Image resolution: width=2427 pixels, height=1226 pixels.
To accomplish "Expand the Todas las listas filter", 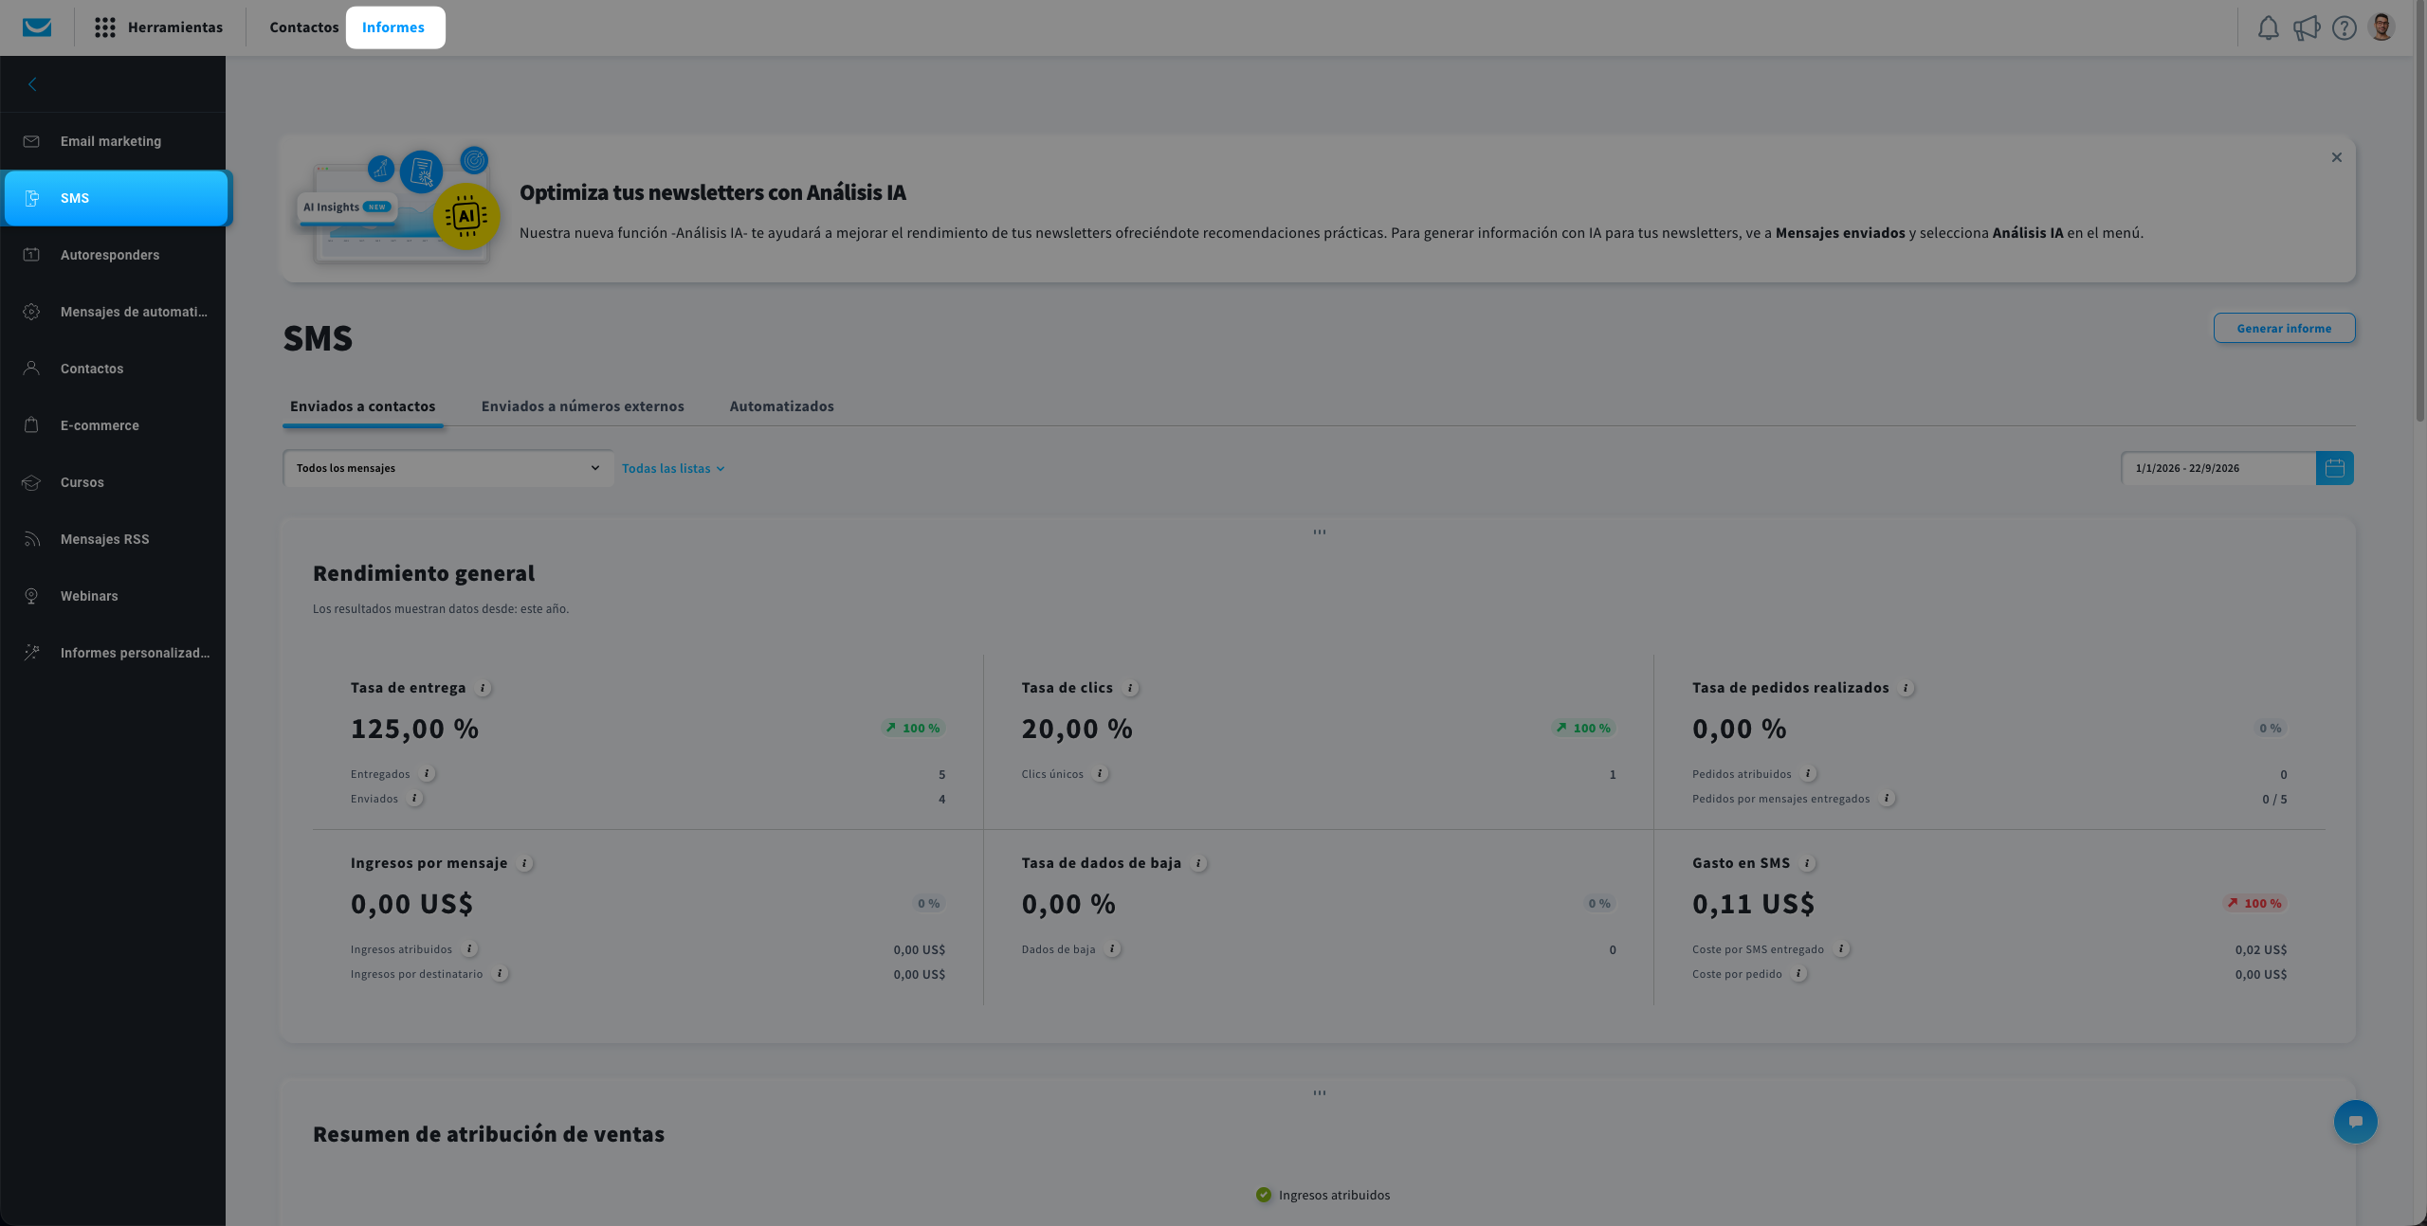I will click(673, 469).
